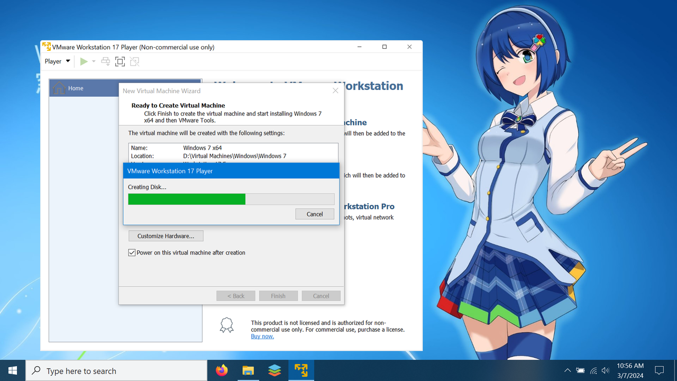Image resolution: width=677 pixels, height=381 pixels.
Task: Click the Creating Disk progress bar
Action: (x=231, y=199)
